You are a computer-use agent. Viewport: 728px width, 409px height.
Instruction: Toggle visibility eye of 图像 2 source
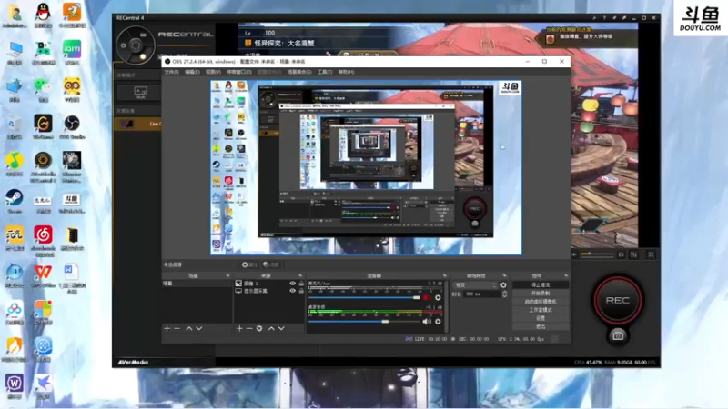click(x=292, y=284)
